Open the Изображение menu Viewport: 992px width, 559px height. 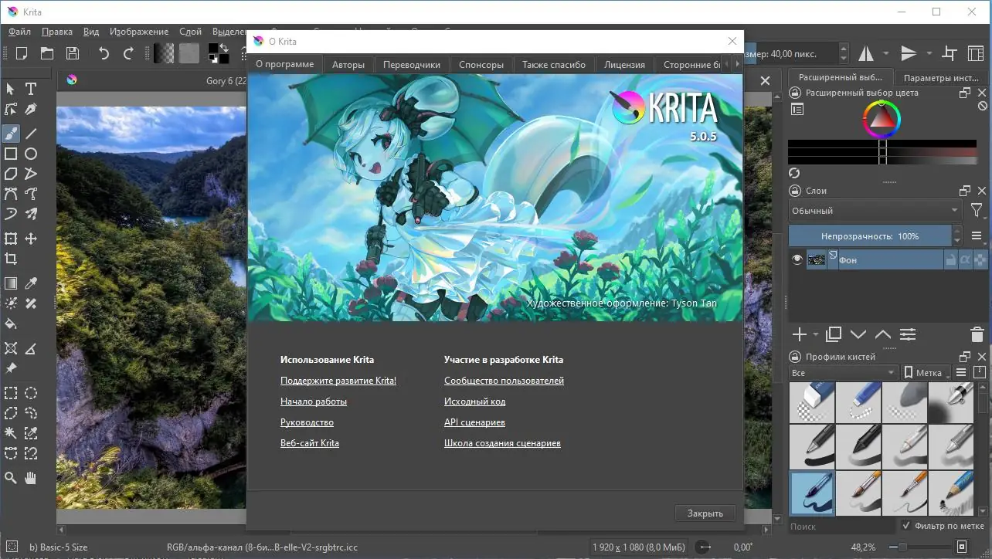coord(138,32)
